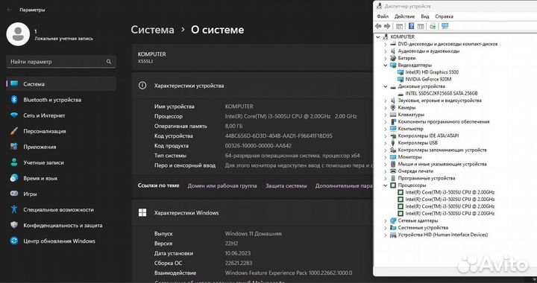
Task: Expand Звуковые, игровые и видеоустройства node
Action: [386, 101]
